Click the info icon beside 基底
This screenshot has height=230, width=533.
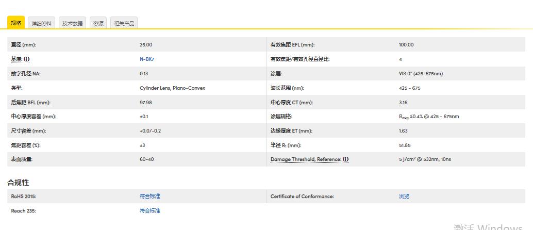coord(27,59)
